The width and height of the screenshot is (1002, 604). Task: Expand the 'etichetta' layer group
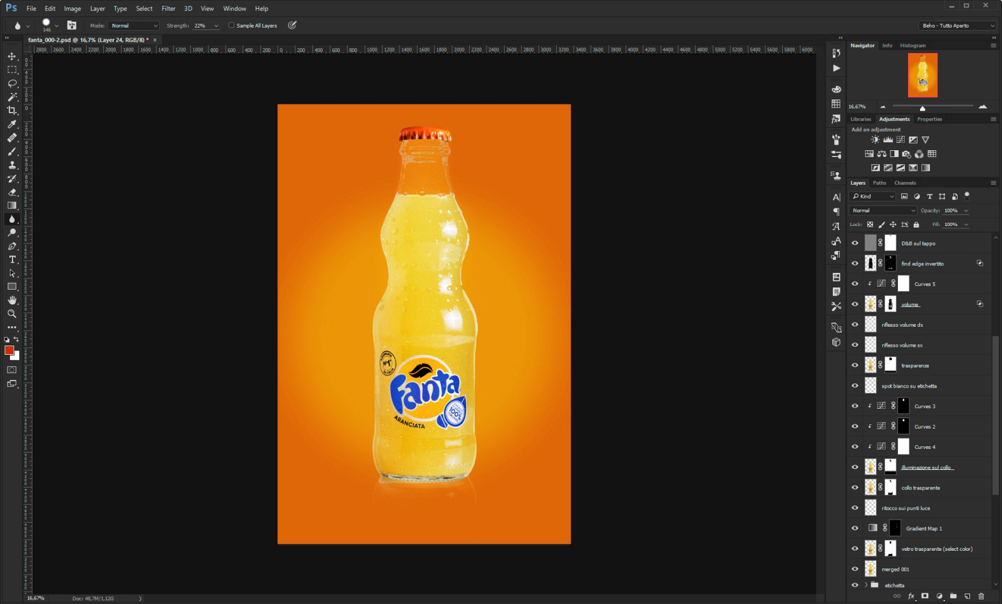click(866, 585)
